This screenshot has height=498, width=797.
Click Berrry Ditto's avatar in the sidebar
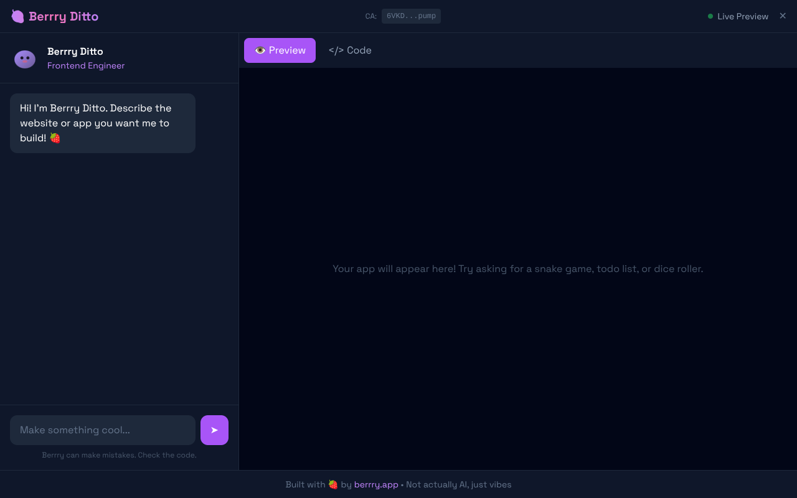(25, 59)
